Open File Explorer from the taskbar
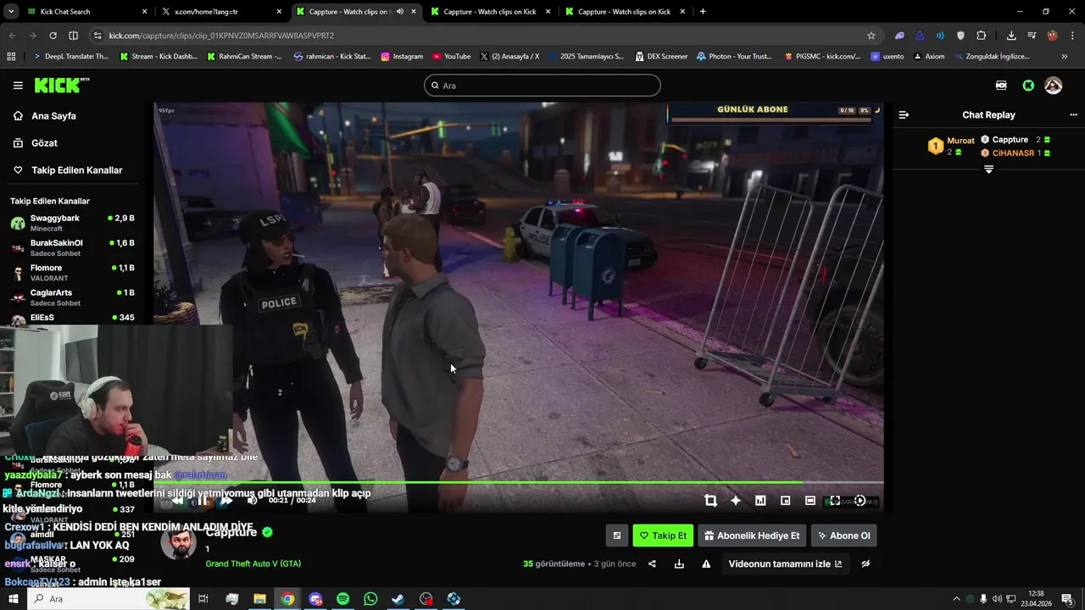The image size is (1085, 610). point(260,599)
